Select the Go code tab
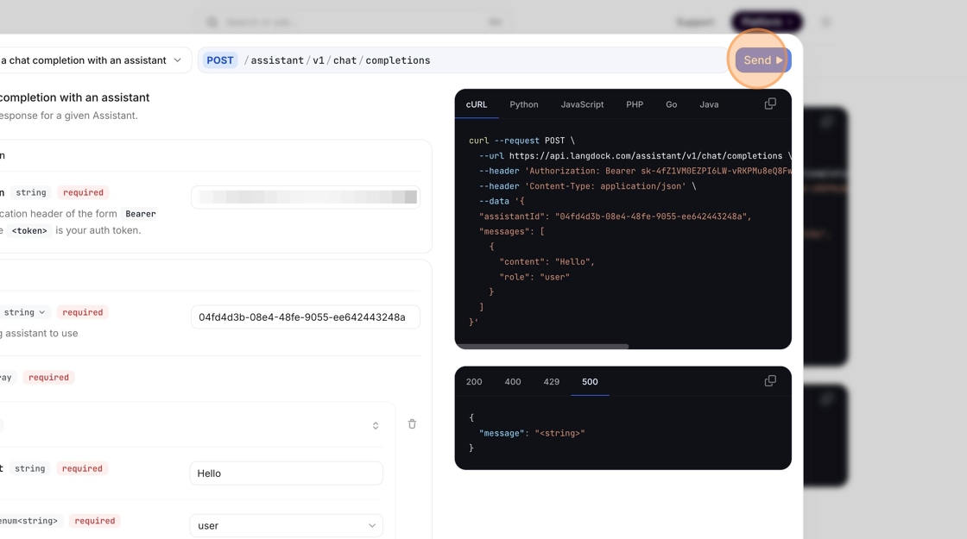967x539 pixels. [671, 104]
